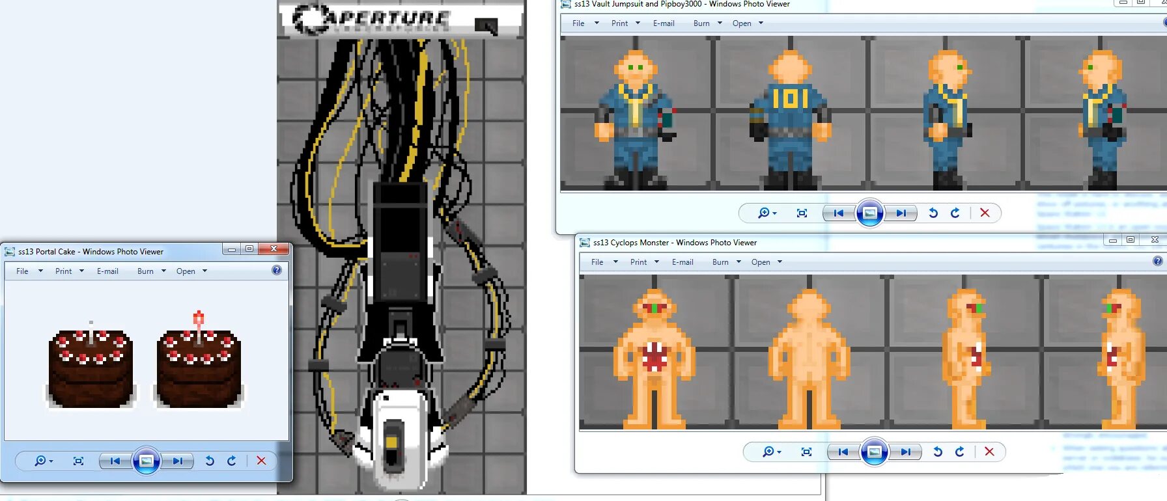This screenshot has width=1167, height=501.
Task: Click actual size icon in Vault Jumpsuit viewer
Action: [x=802, y=213]
